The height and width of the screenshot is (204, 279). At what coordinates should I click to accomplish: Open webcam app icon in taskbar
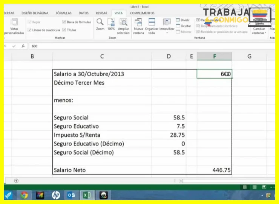(x=104, y=195)
